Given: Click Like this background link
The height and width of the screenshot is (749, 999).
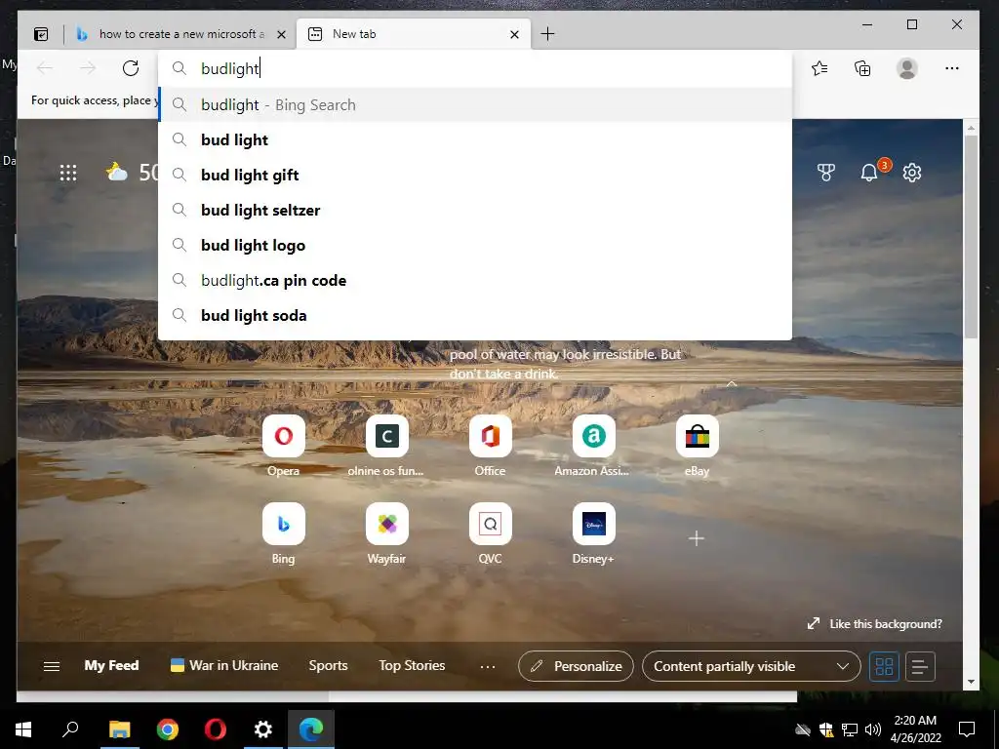Looking at the screenshot, I should (x=875, y=624).
